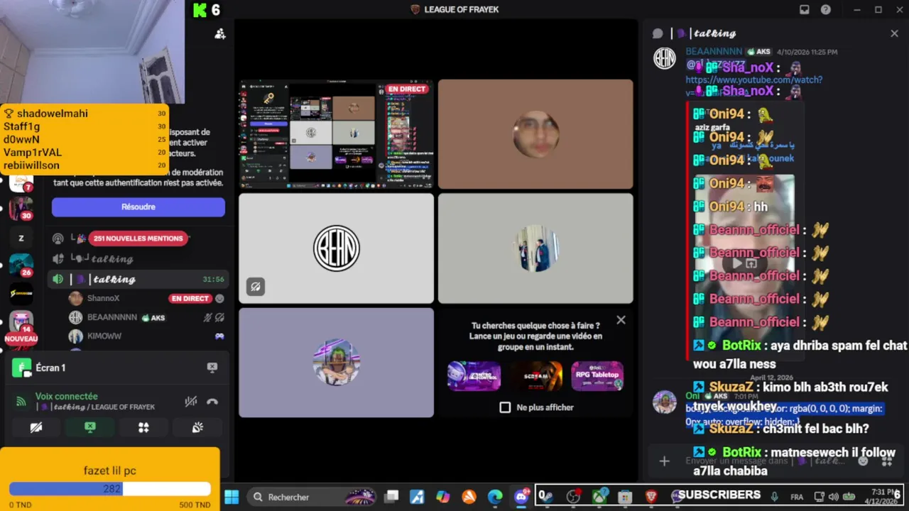Dismiss the activity suggestion card

(x=621, y=320)
